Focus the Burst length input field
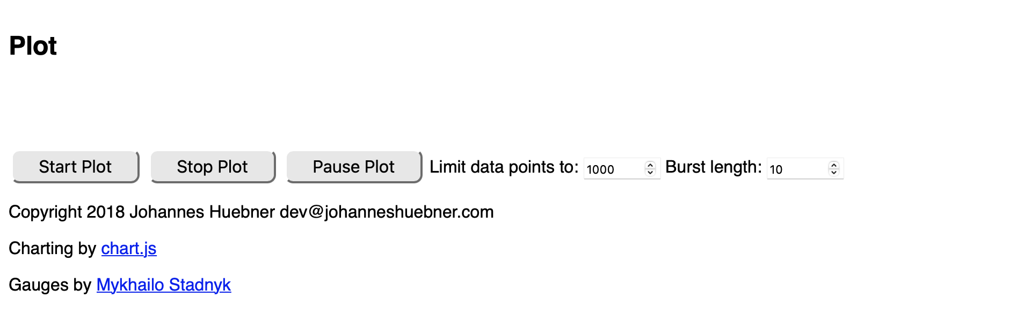This screenshot has height=312, width=1017. 797,169
